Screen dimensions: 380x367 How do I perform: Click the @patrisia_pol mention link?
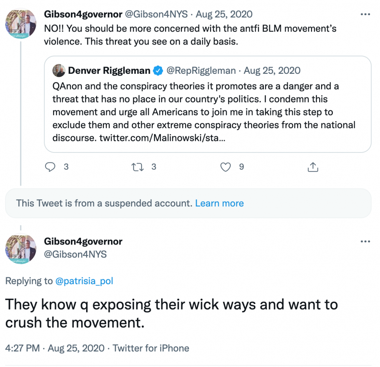[84, 281]
